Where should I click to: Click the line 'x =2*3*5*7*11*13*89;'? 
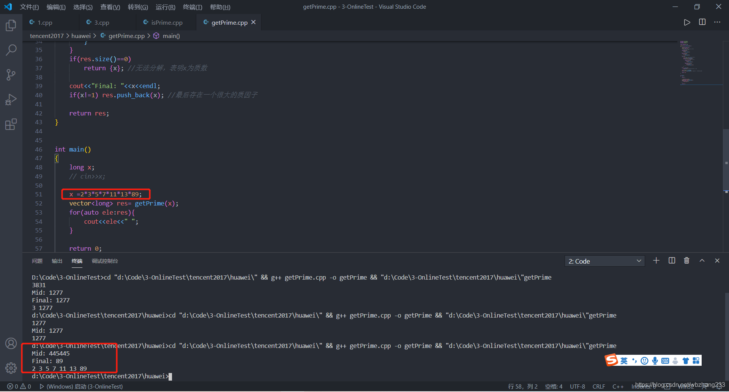click(x=106, y=194)
